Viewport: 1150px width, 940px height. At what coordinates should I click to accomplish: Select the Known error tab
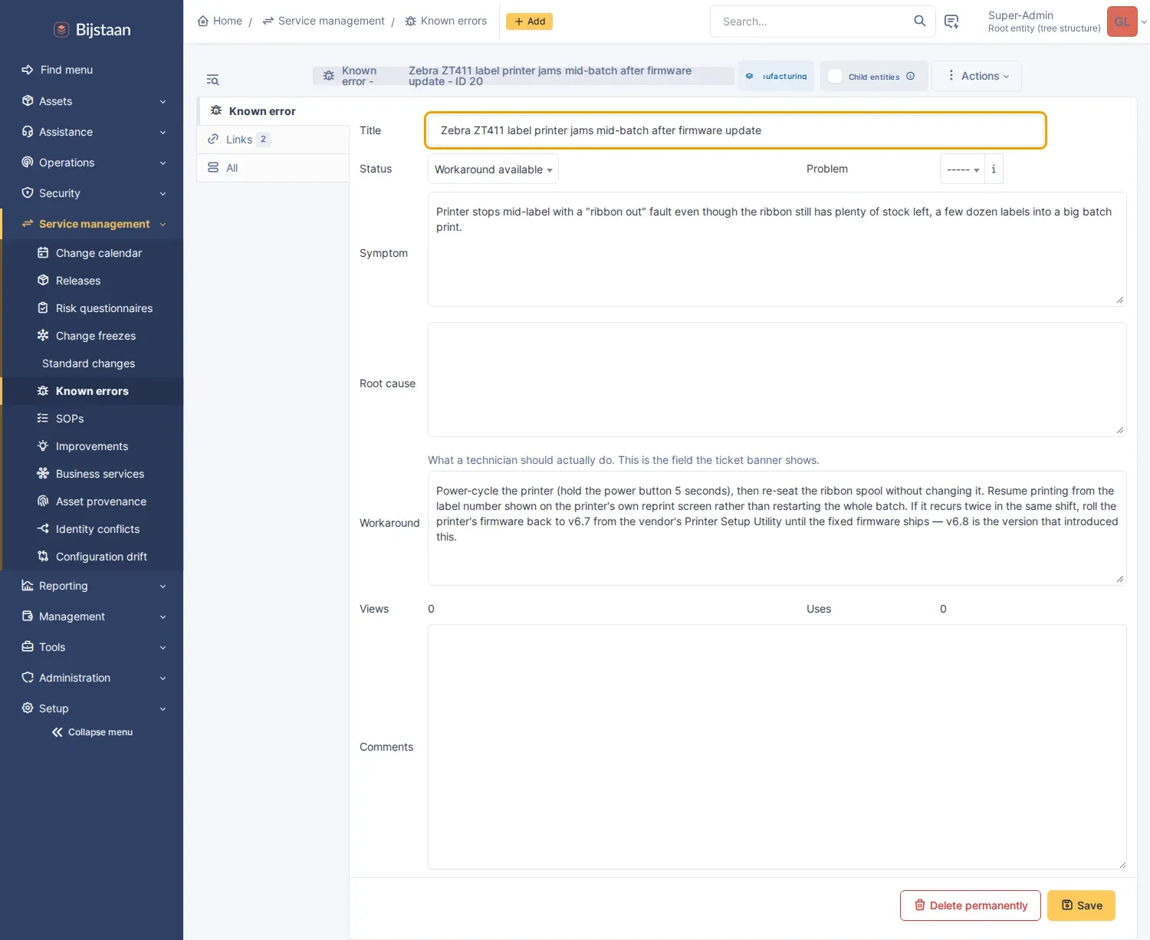pyautogui.click(x=274, y=111)
